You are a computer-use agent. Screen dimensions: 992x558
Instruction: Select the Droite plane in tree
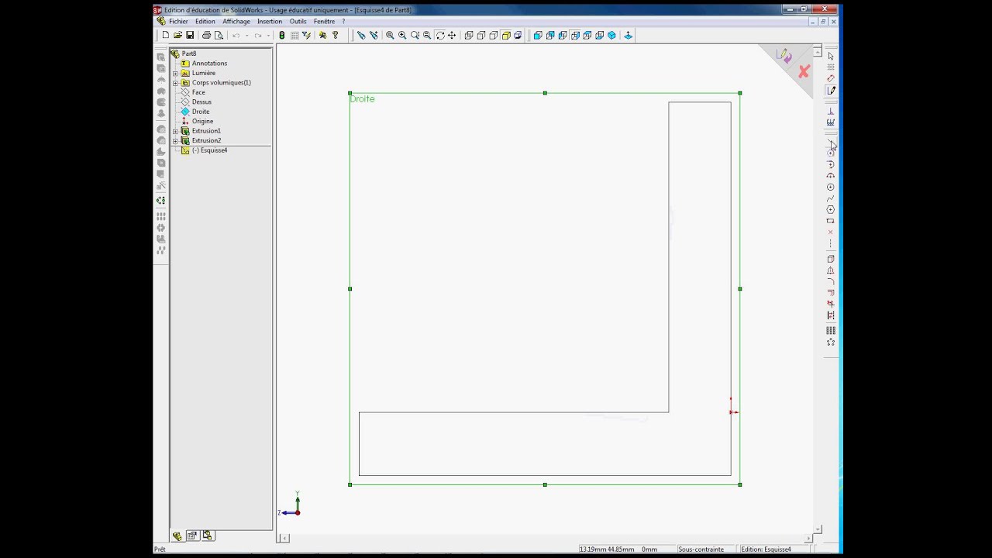point(201,112)
